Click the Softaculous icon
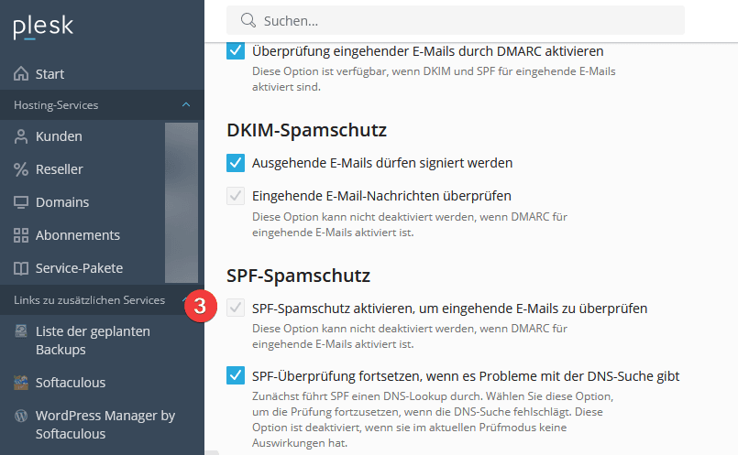738x455 pixels. coord(21,383)
